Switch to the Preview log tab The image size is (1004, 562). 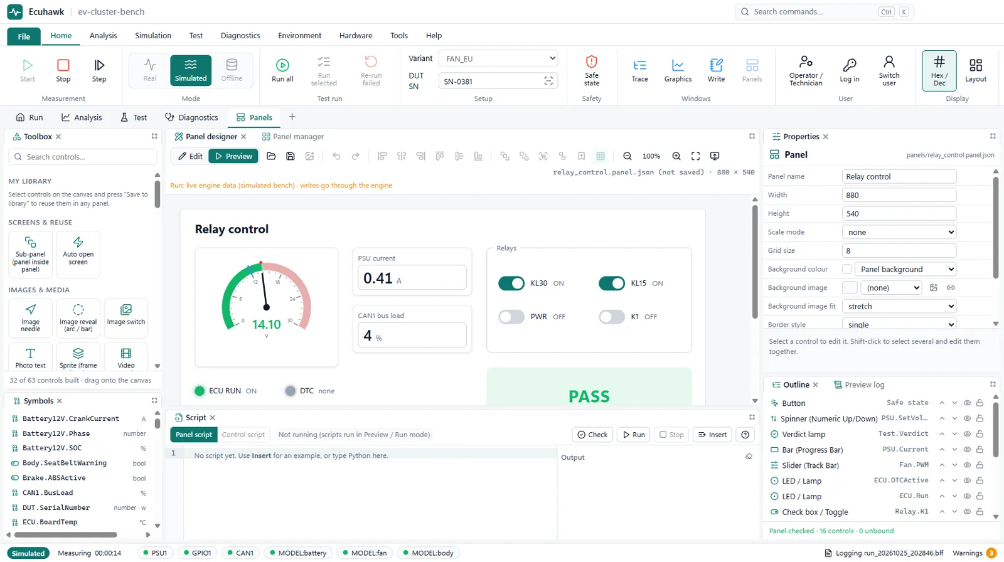coord(859,385)
